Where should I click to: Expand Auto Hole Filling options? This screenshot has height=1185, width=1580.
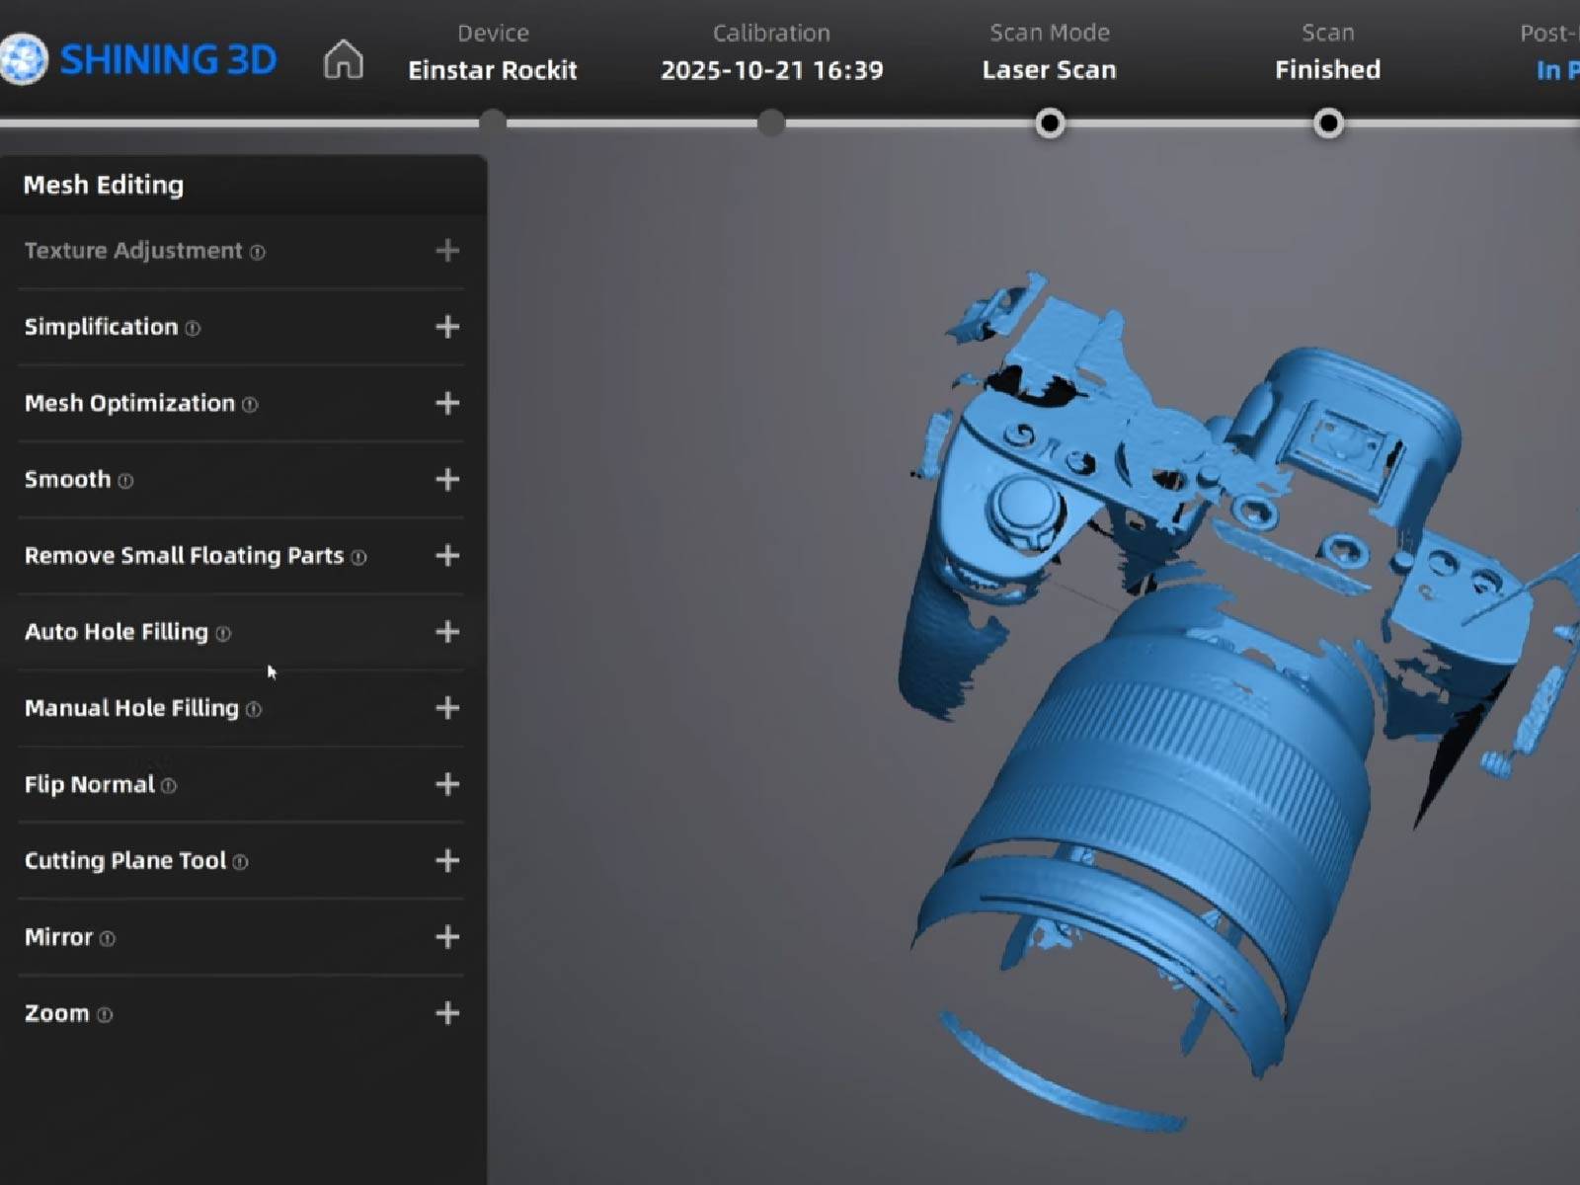pyautogui.click(x=447, y=632)
